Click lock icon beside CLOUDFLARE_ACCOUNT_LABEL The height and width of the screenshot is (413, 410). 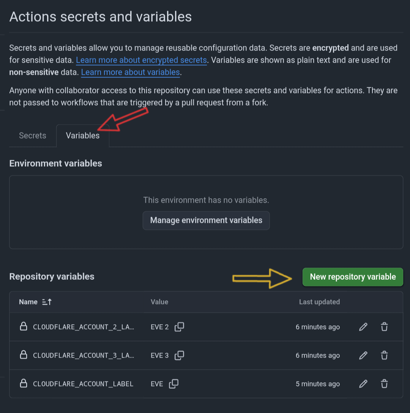tap(24, 383)
